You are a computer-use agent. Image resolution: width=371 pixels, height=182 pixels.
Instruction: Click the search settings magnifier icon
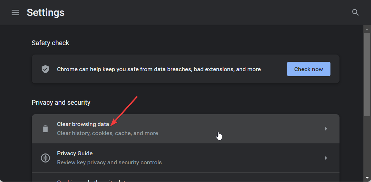click(x=355, y=13)
